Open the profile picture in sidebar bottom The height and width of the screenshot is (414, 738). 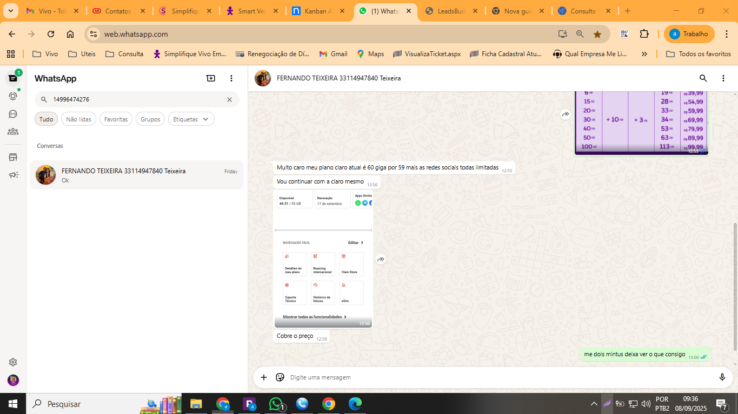click(13, 380)
